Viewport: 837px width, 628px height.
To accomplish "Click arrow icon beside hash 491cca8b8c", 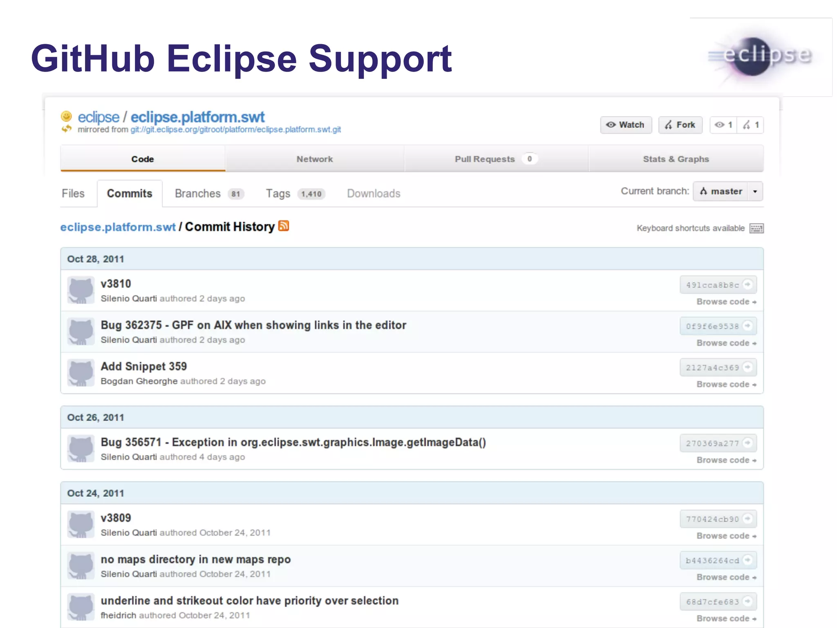I will 747,284.
